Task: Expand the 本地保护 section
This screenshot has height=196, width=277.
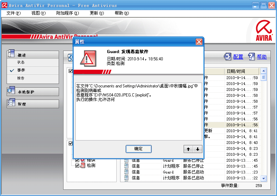Action: pyautogui.click(x=33, y=92)
